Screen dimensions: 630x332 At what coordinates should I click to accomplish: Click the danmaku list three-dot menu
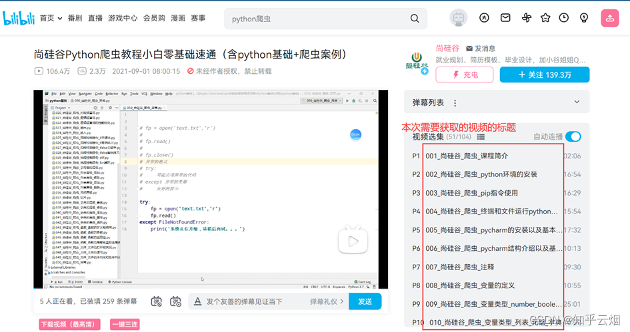(455, 103)
